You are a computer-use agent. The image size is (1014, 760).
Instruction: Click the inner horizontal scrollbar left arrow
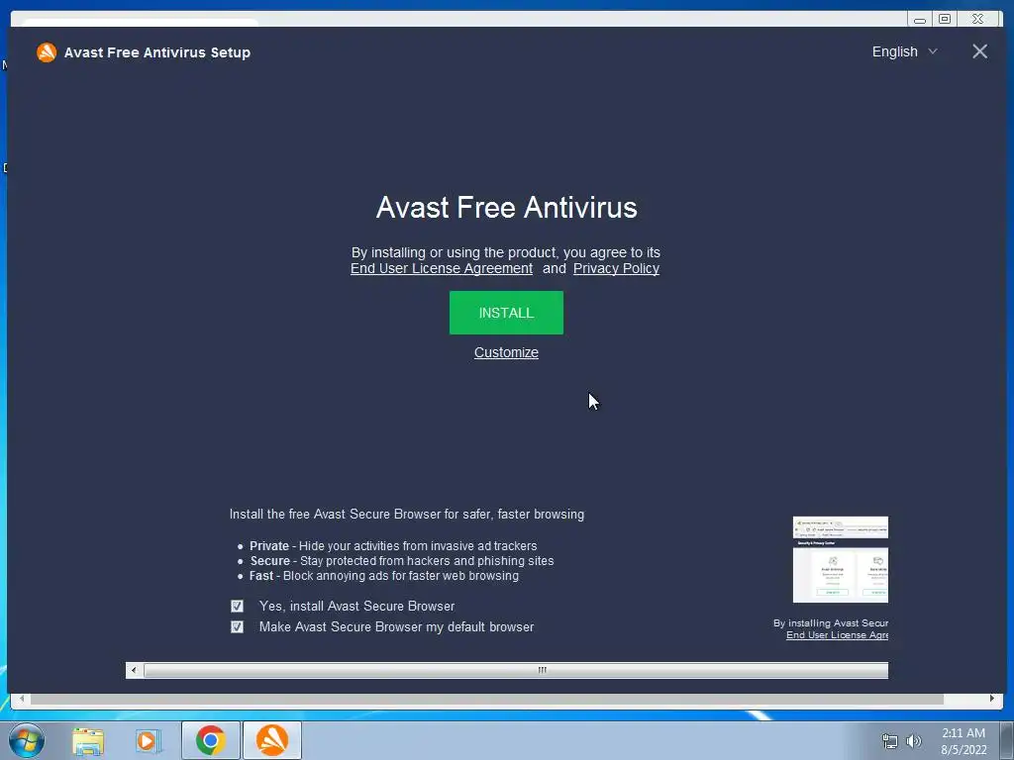tap(134, 670)
